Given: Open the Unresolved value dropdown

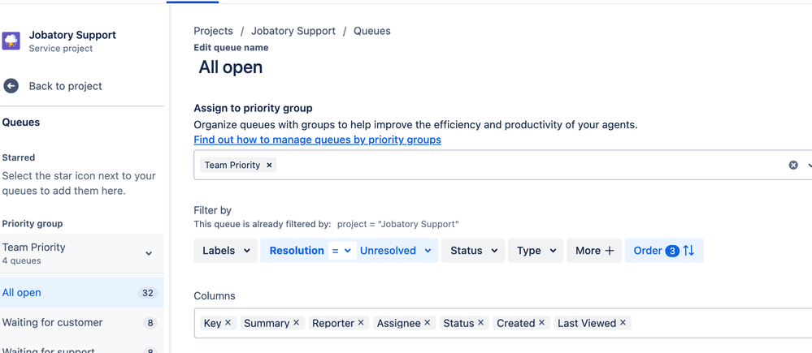Looking at the screenshot, I should (x=397, y=251).
